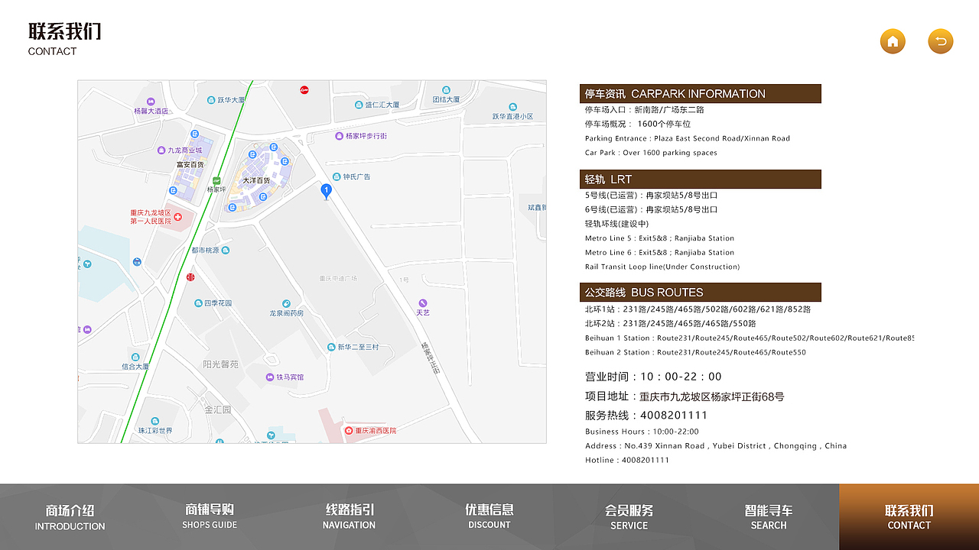Select the blue numbered pin on the map
This screenshot has height=550, width=979.
326,191
